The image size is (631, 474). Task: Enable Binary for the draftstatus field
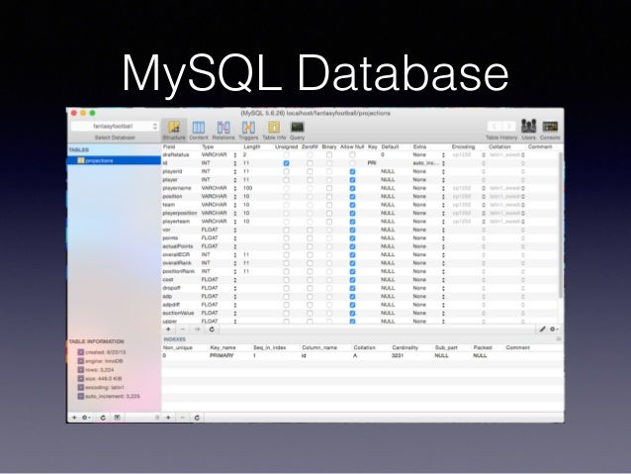pos(329,155)
